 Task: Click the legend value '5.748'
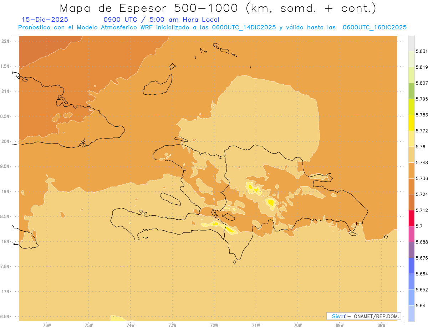coord(422,162)
